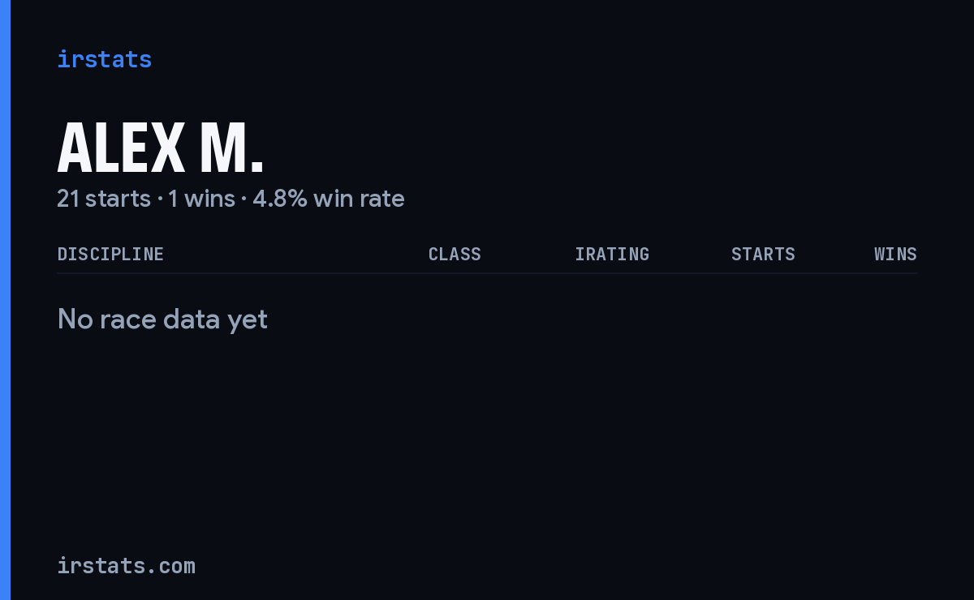This screenshot has width=974, height=600.
Task: Sort table by the CLASS column header
Action: coord(455,254)
